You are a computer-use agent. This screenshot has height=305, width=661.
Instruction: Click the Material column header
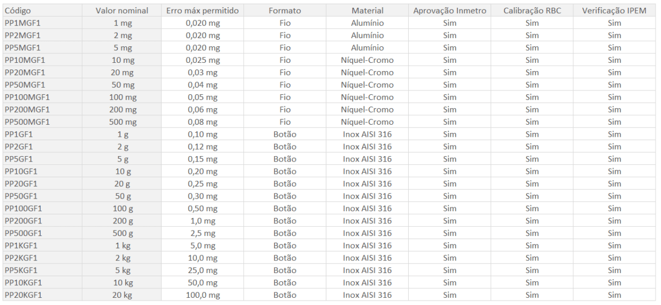[367, 10]
